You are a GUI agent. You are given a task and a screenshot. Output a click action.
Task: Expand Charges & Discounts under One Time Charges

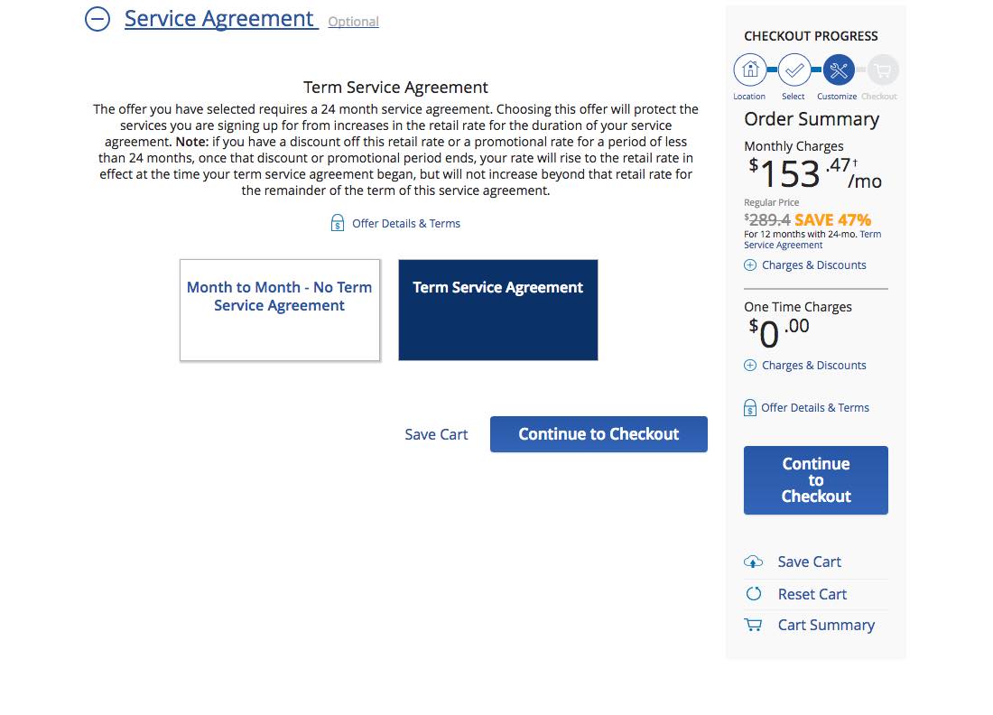coord(804,366)
